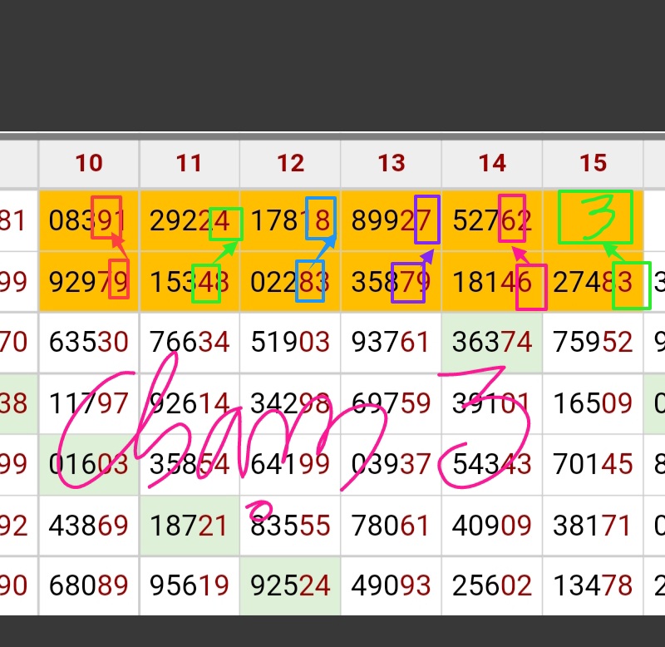665x647 pixels.
Task: Choose the entry 70145
Action: coord(593,465)
